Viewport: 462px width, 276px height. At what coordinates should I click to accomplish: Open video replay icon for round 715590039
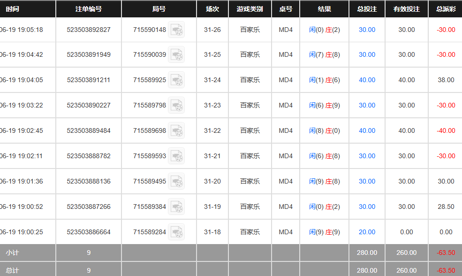pos(176,54)
